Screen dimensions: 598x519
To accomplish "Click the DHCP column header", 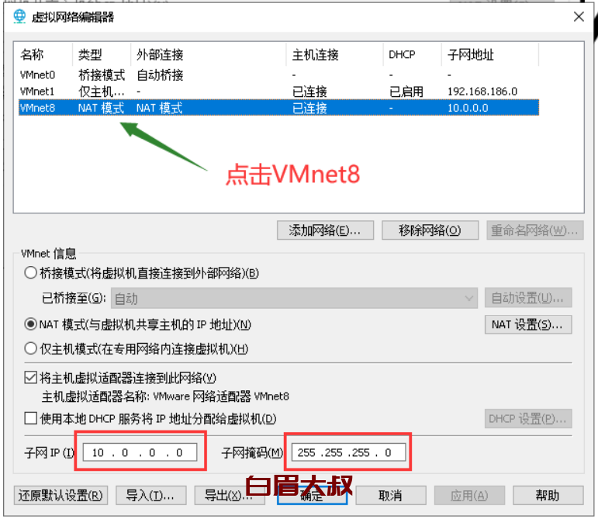I will [413, 55].
